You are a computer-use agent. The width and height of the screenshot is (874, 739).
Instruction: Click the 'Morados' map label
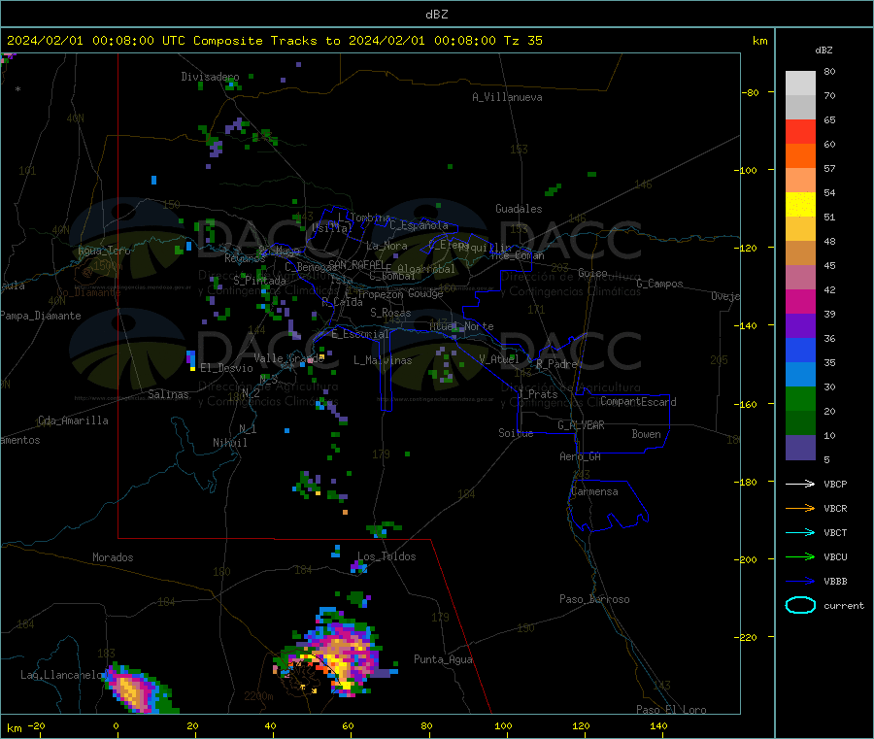click(x=114, y=557)
